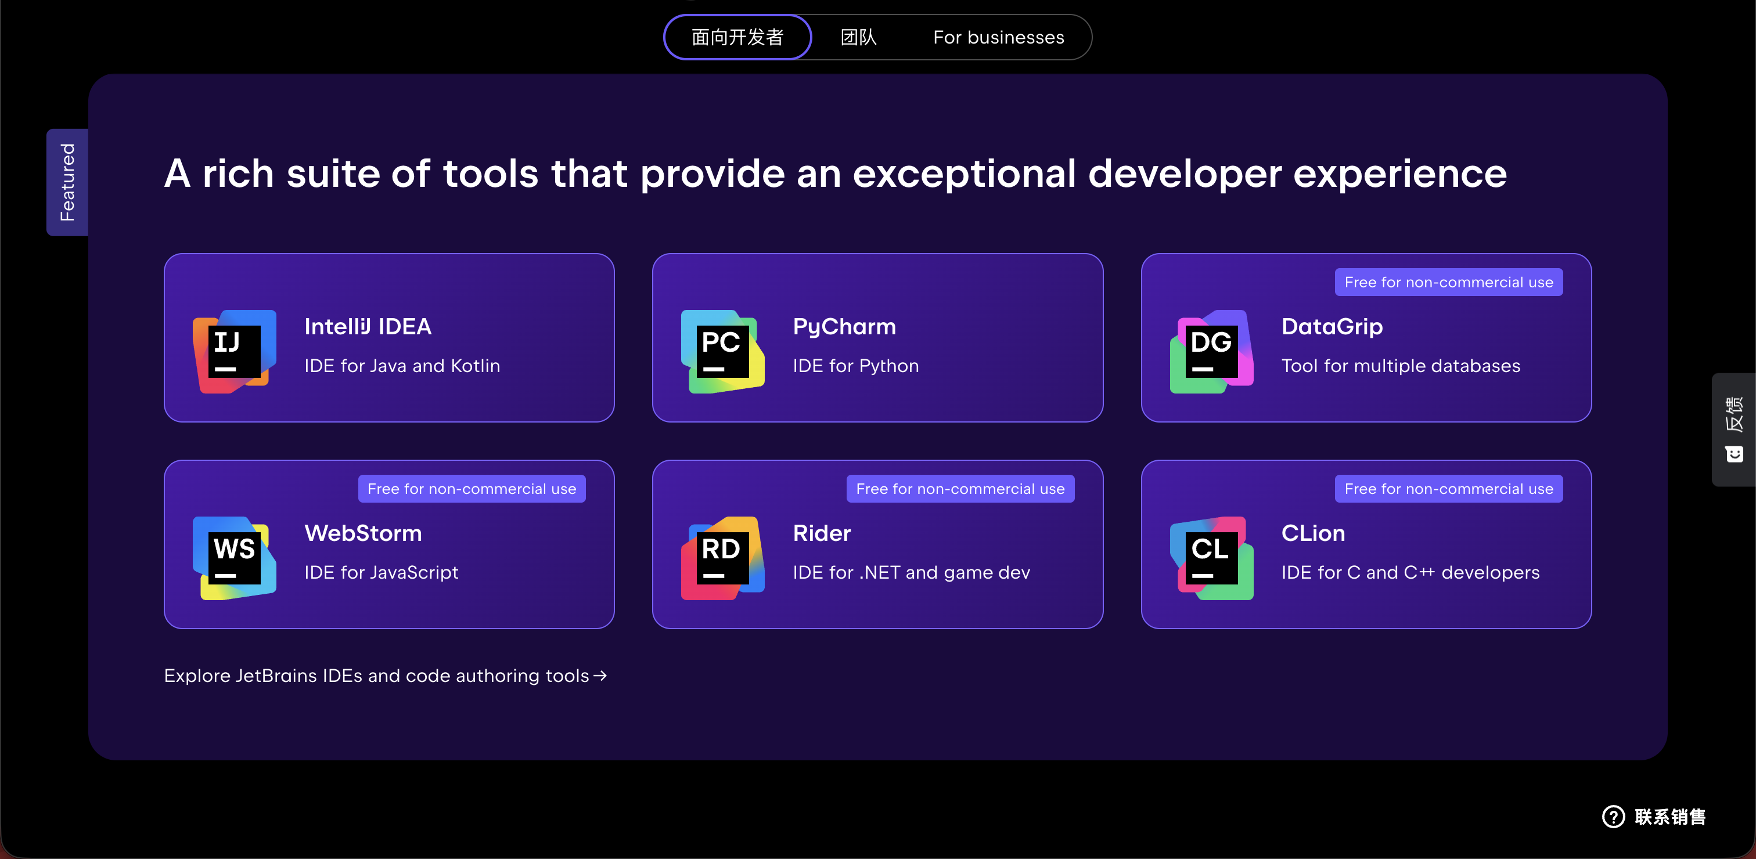Click CLion's Free for non-commercial use badge
The image size is (1756, 859).
coord(1448,489)
